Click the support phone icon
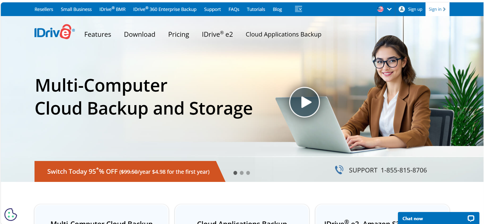 (x=339, y=170)
